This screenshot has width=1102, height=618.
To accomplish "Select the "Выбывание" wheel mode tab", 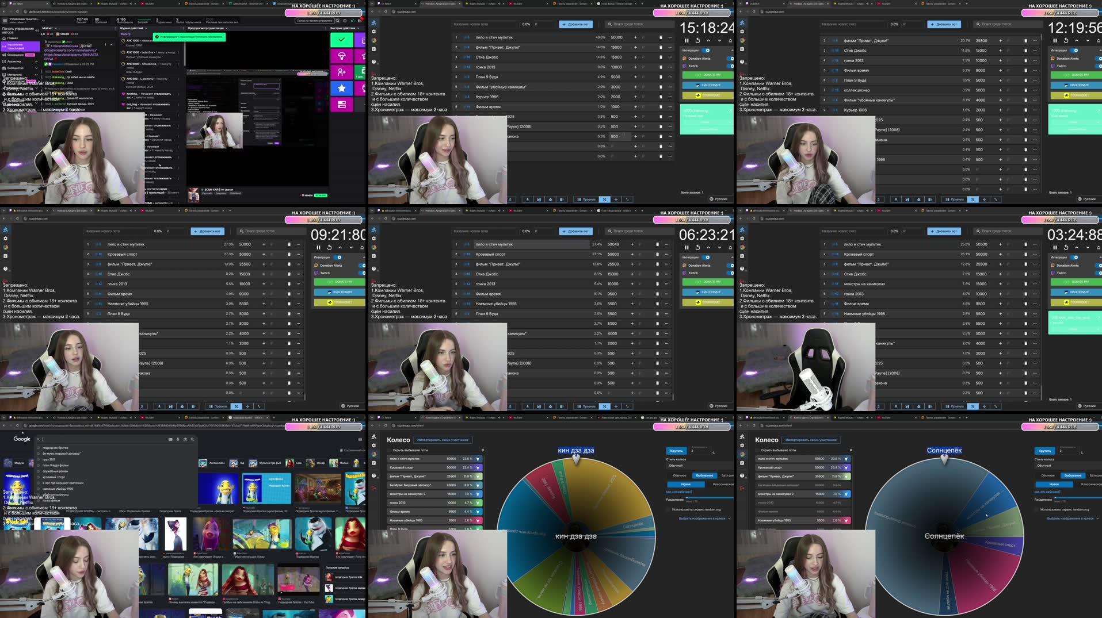I will pos(705,475).
